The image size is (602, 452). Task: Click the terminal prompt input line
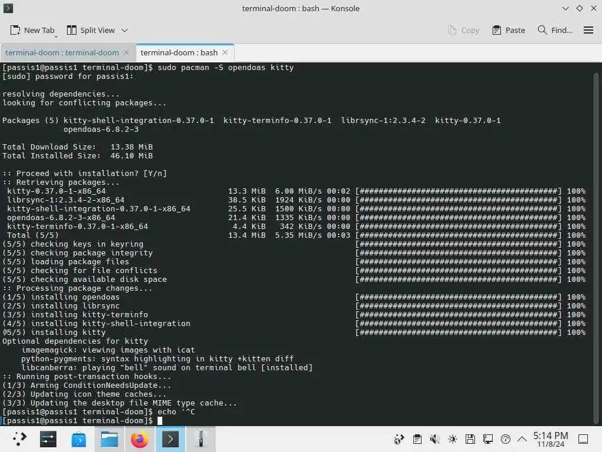pyautogui.click(x=82, y=420)
